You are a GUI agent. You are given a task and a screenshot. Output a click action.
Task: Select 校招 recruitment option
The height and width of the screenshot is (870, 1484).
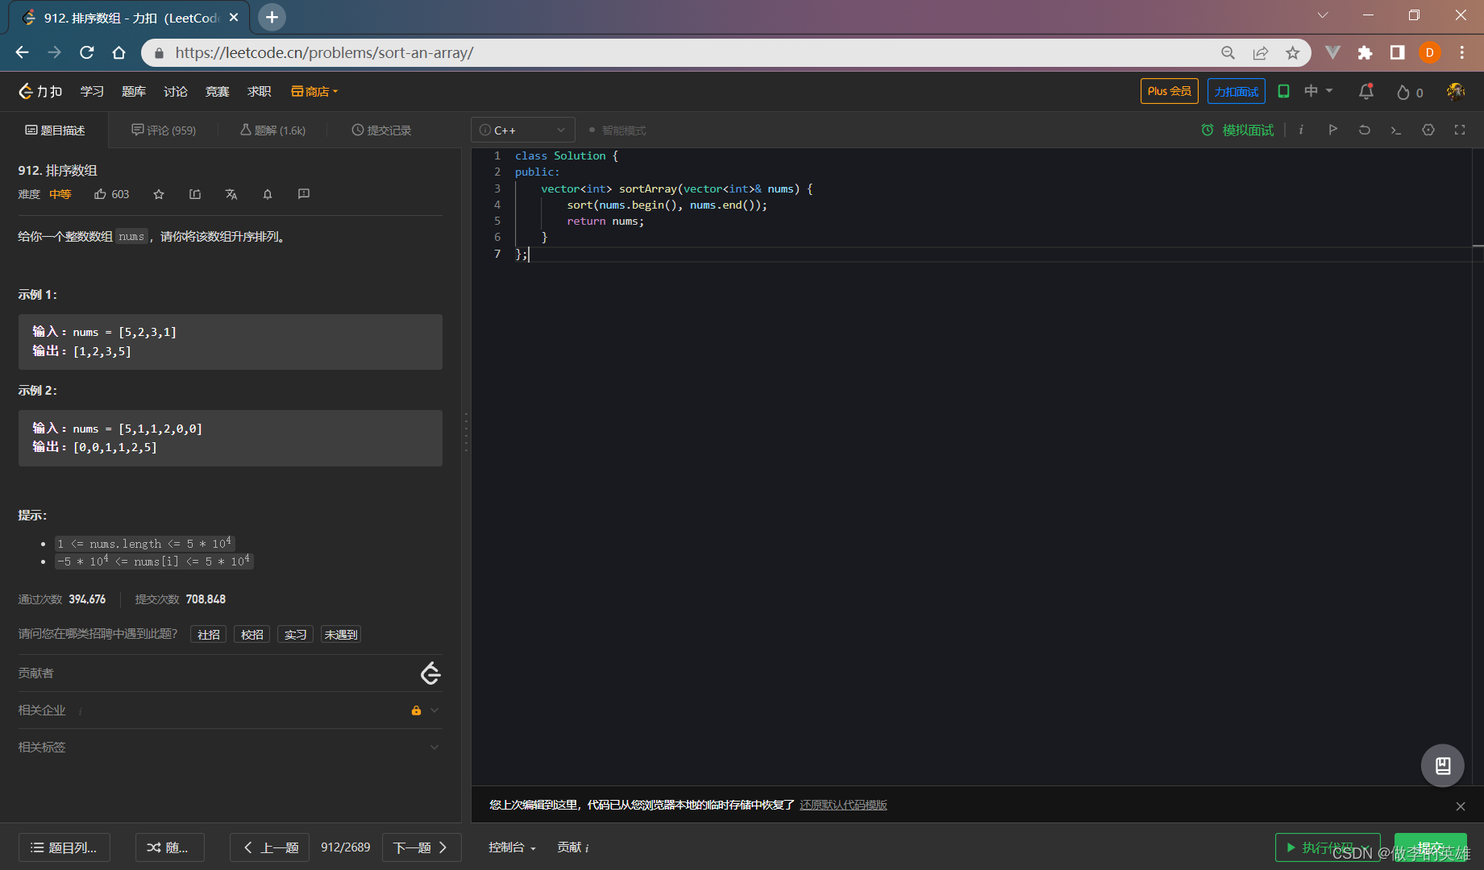252,634
